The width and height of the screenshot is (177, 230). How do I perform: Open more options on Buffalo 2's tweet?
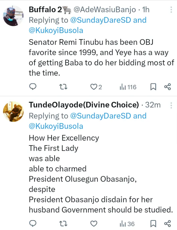point(171,10)
